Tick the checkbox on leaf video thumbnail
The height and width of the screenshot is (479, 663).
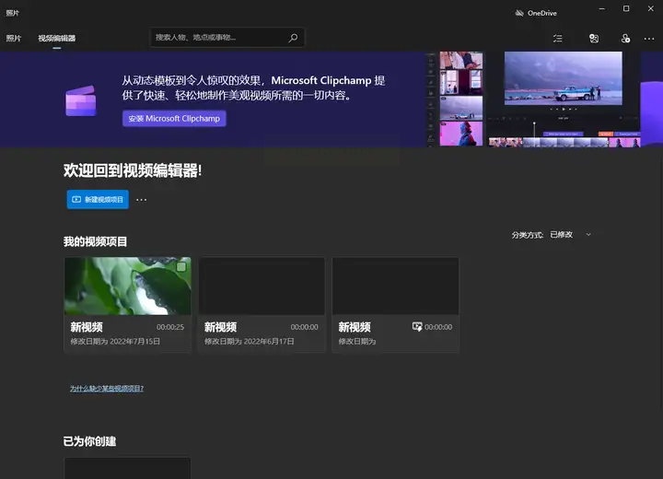pos(181,266)
